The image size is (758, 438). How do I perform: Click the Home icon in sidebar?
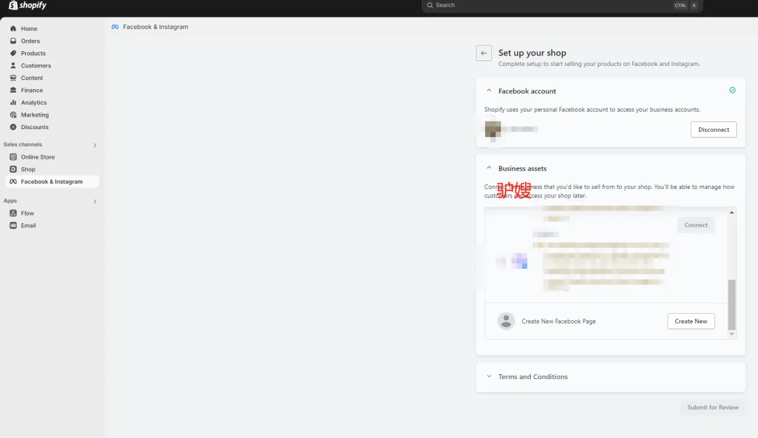pos(13,29)
